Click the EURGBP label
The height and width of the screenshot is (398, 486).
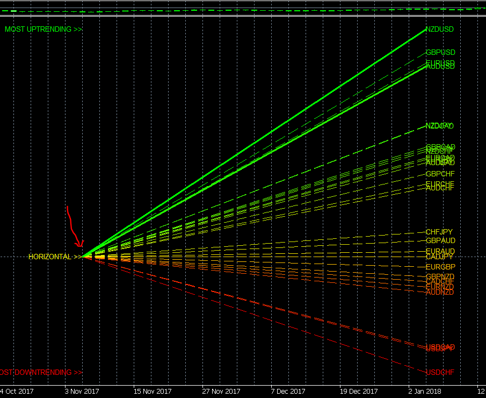coord(440,267)
